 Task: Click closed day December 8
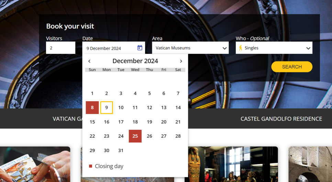coord(92,107)
